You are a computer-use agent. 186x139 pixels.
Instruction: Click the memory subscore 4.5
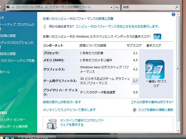pos(135,60)
